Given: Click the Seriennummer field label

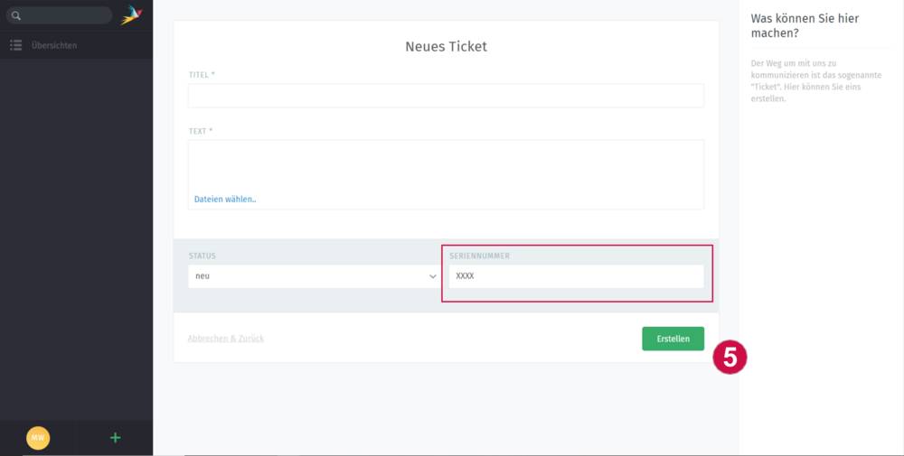Looking at the screenshot, I should [479, 256].
